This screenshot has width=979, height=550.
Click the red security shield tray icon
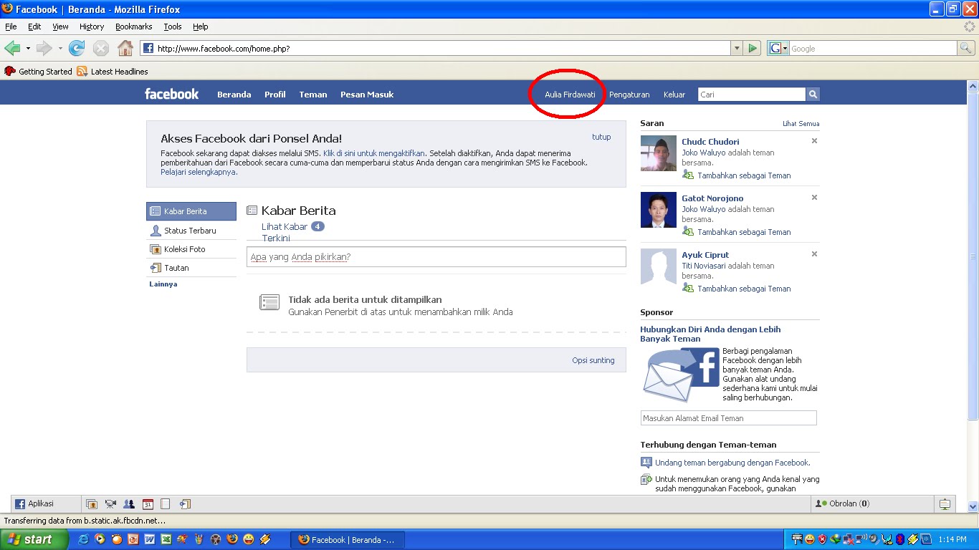point(822,539)
